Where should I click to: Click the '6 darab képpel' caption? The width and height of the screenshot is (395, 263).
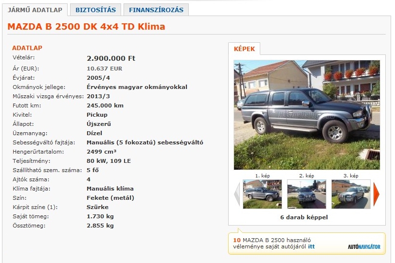coord(304,217)
